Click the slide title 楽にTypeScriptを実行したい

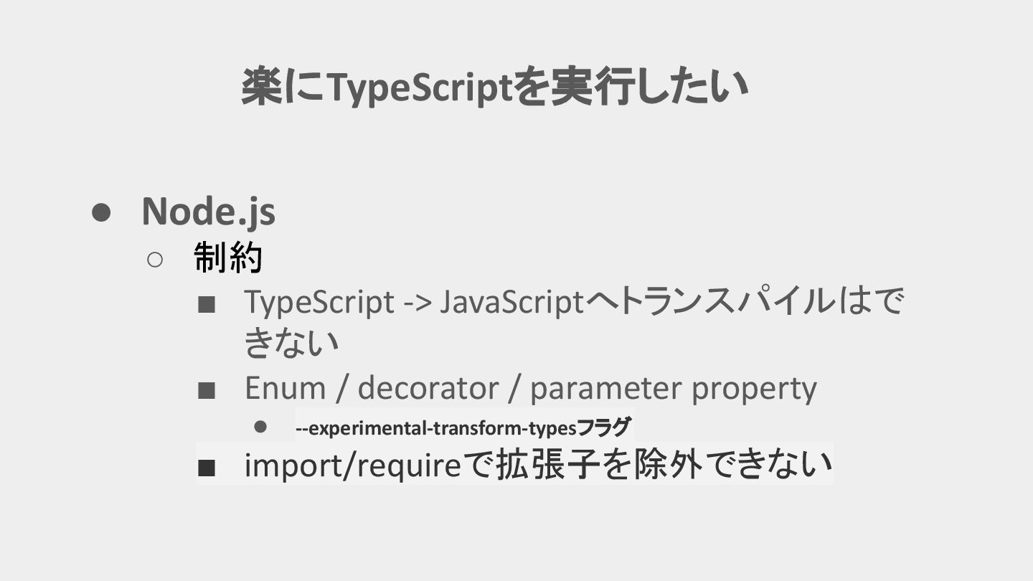495,88
